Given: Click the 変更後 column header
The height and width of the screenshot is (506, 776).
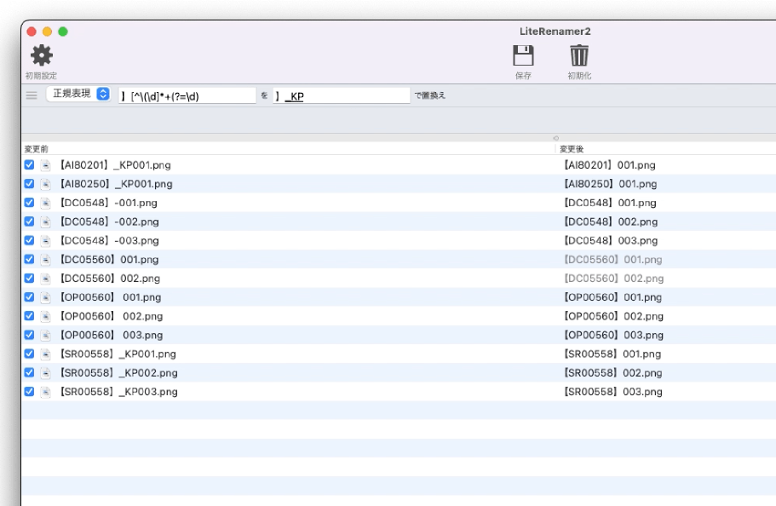Looking at the screenshot, I should 572,149.
